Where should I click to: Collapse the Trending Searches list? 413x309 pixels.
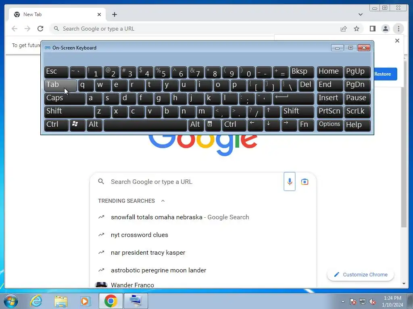(163, 201)
